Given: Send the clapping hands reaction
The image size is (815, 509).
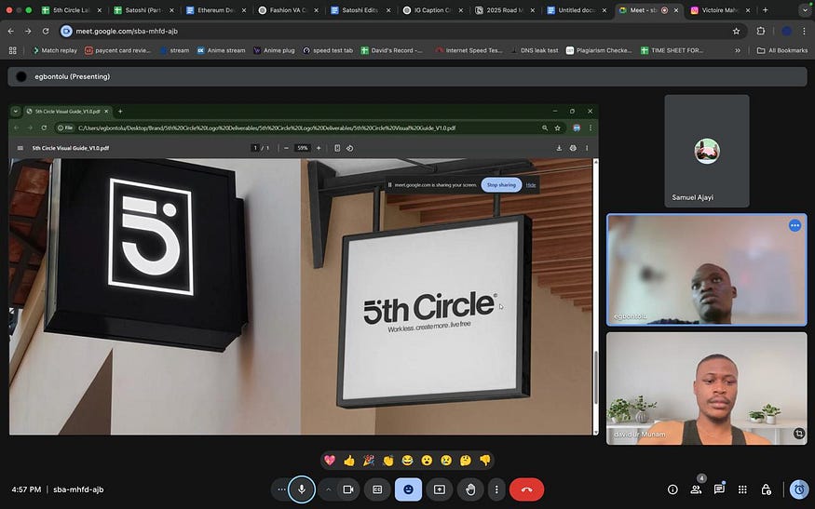Looking at the screenshot, I should click(388, 461).
